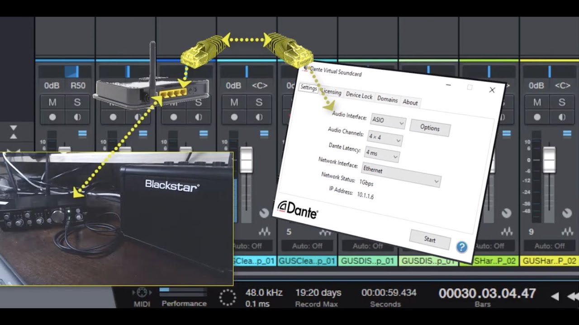Select the GUSClea..p_01 channel name
The width and height of the screenshot is (579, 325).
pos(307,261)
